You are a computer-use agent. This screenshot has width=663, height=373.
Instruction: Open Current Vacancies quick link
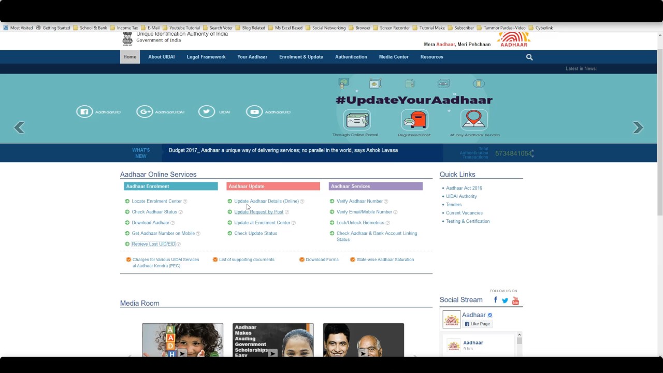click(x=464, y=213)
